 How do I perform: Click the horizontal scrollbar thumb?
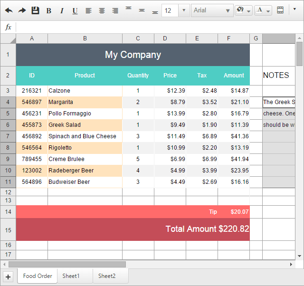click(67, 264)
